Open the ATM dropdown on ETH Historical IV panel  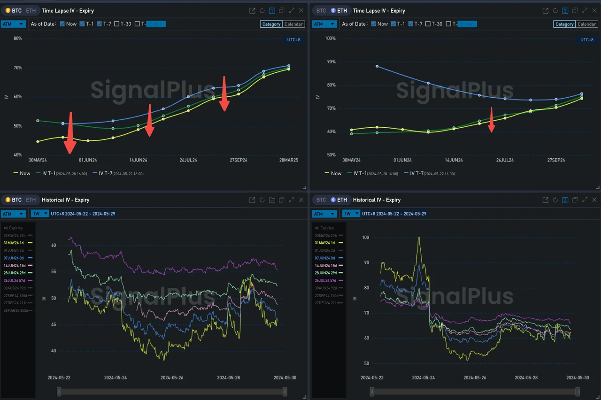tap(324, 214)
